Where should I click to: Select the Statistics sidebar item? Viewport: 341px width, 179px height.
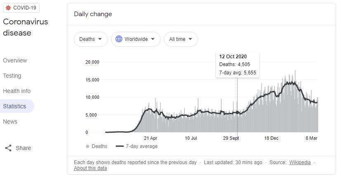click(x=17, y=106)
